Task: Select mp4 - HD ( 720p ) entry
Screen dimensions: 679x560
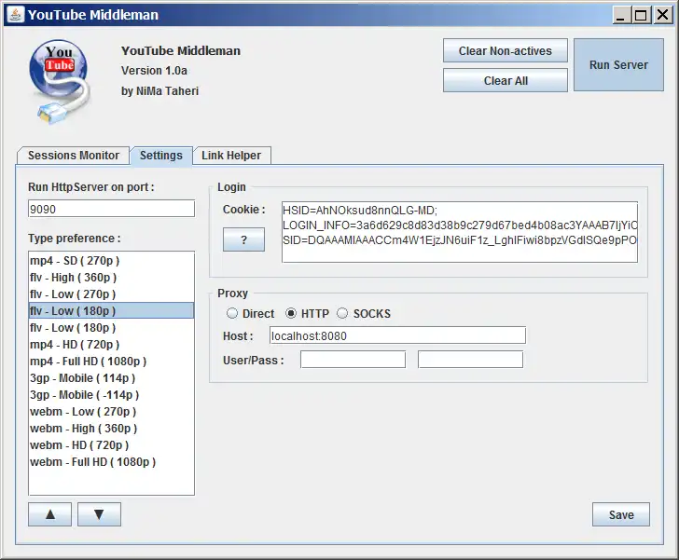Action: click(111, 345)
